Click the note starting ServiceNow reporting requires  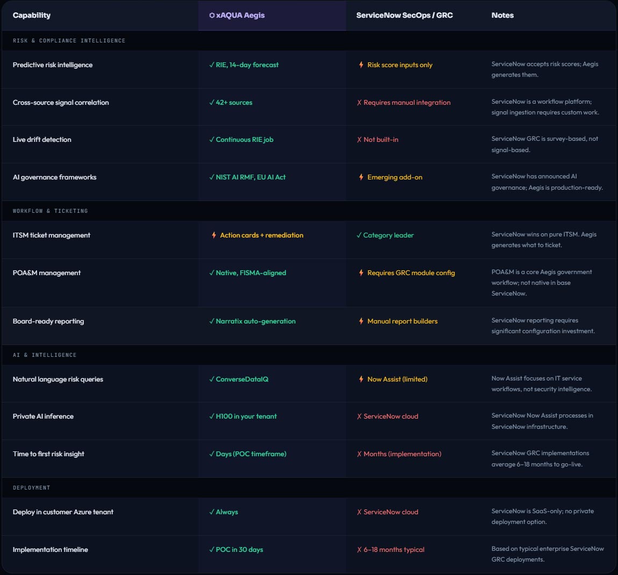pyautogui.click(x=543, y=326)
